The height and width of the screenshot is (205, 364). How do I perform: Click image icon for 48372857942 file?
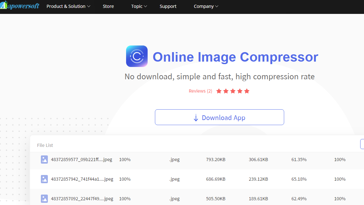pos(44,179)
